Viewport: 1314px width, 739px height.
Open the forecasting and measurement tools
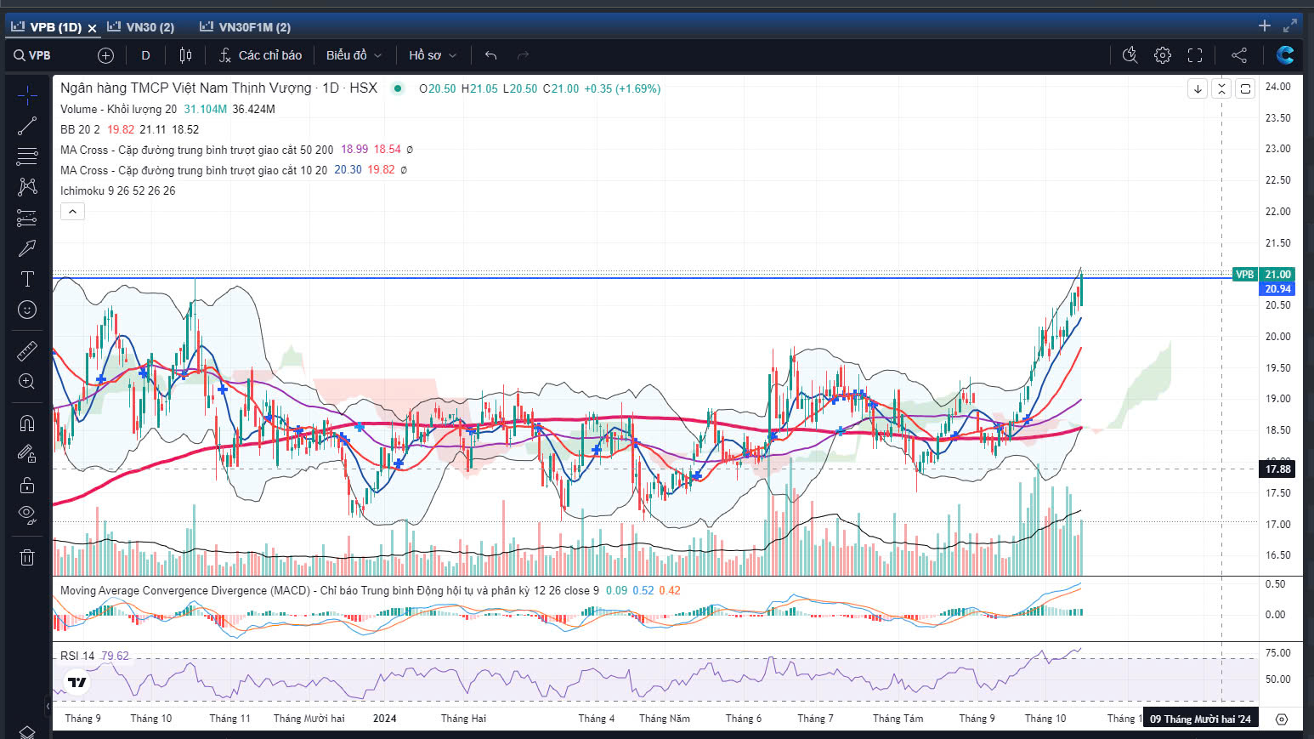tap(27, 218)
